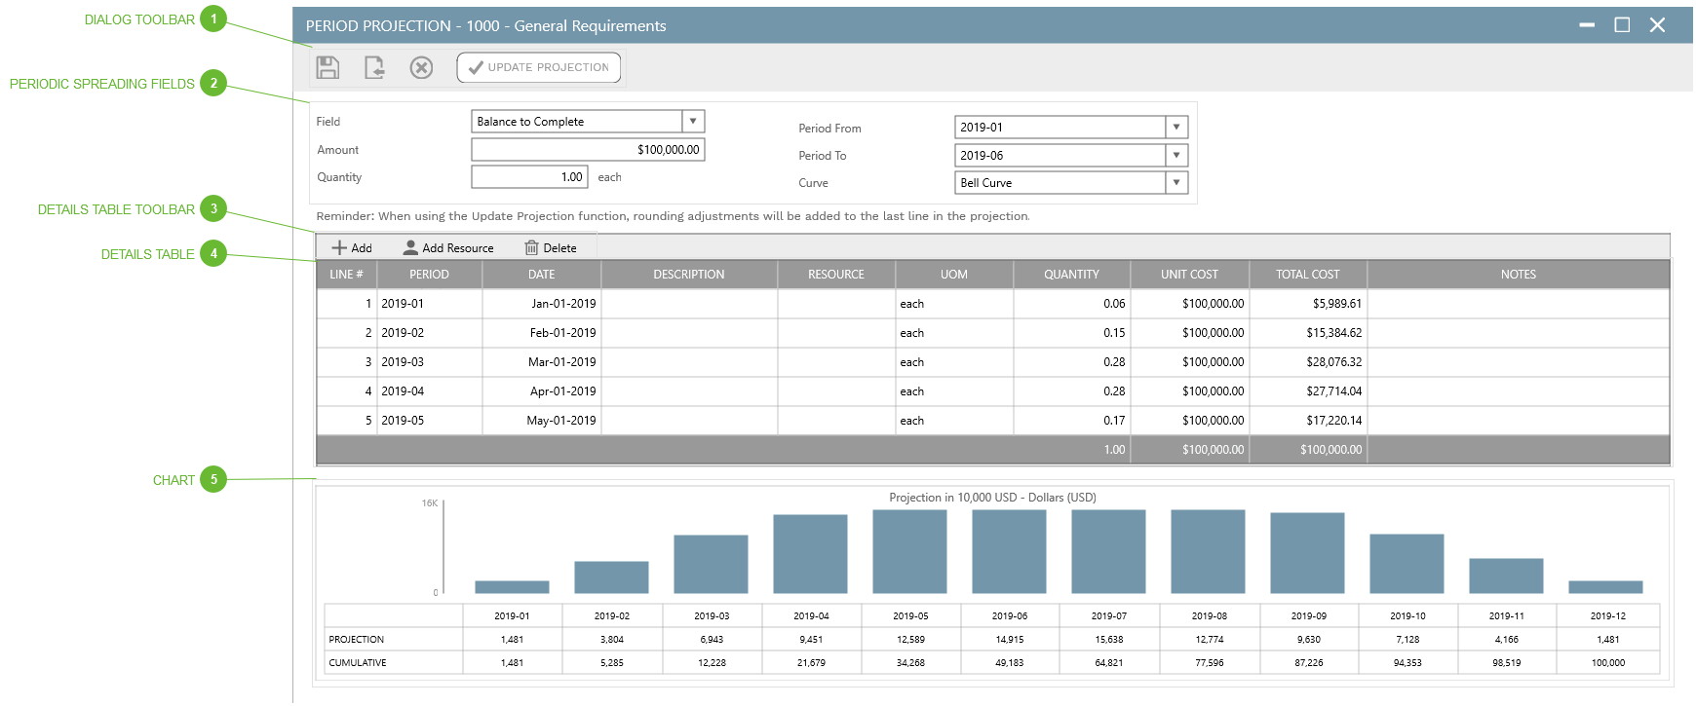Click the Save icon in dialog toolbar

(328, 67)
